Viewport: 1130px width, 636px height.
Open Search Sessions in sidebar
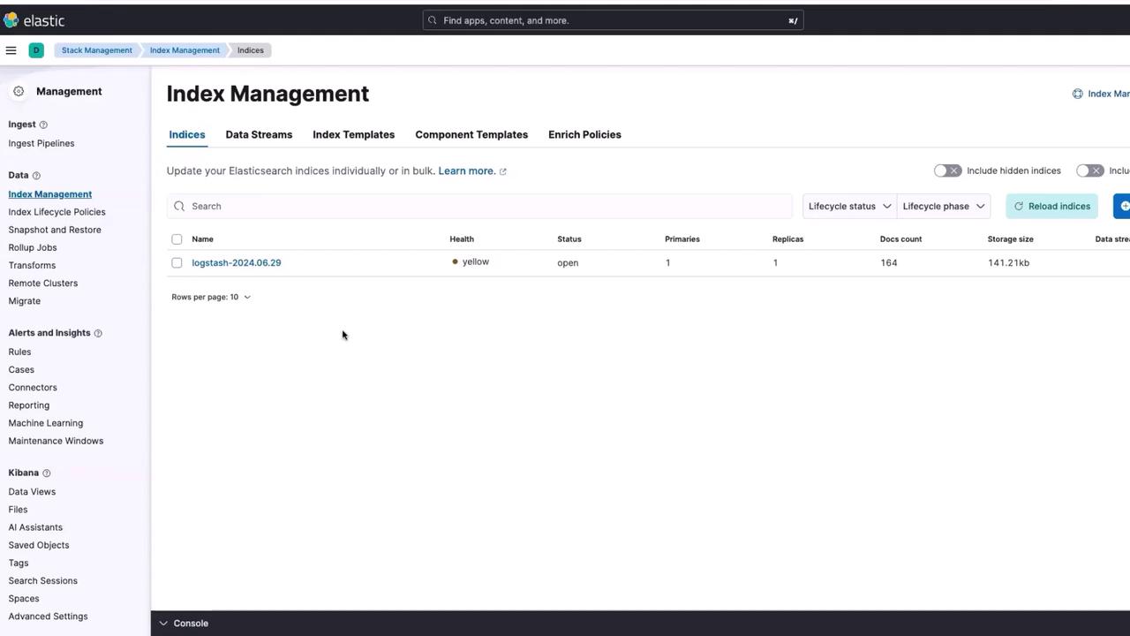[43, 580]
